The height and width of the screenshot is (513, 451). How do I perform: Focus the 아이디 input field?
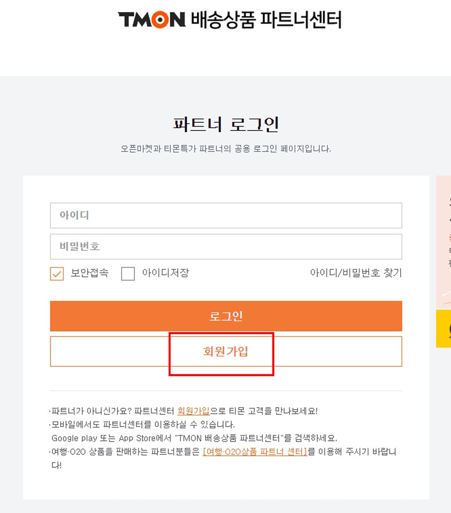tap(226, 215)
